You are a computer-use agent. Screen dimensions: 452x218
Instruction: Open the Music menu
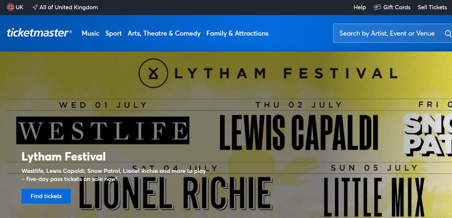click(90, 34)
